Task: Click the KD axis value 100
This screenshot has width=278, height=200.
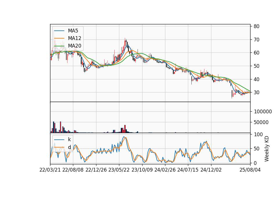Action: pos(258,134)
